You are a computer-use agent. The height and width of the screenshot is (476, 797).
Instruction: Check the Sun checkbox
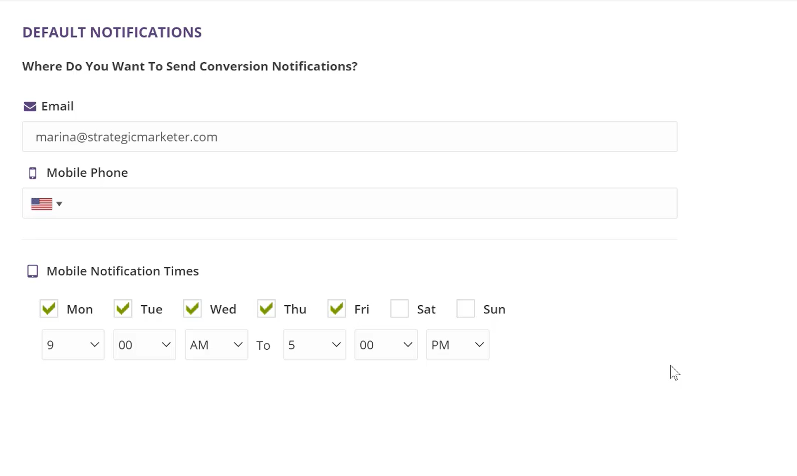coord(465,309)
